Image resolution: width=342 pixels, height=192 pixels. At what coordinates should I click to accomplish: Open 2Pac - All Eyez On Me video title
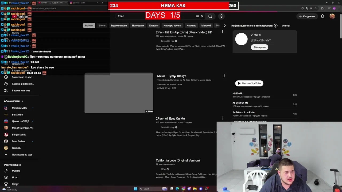pos(170,119)
